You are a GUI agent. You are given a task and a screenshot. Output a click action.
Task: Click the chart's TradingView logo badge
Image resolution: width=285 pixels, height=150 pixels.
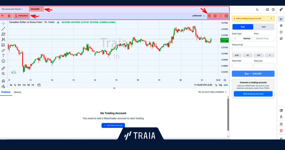pyautogui.click(x=13, y=72)
